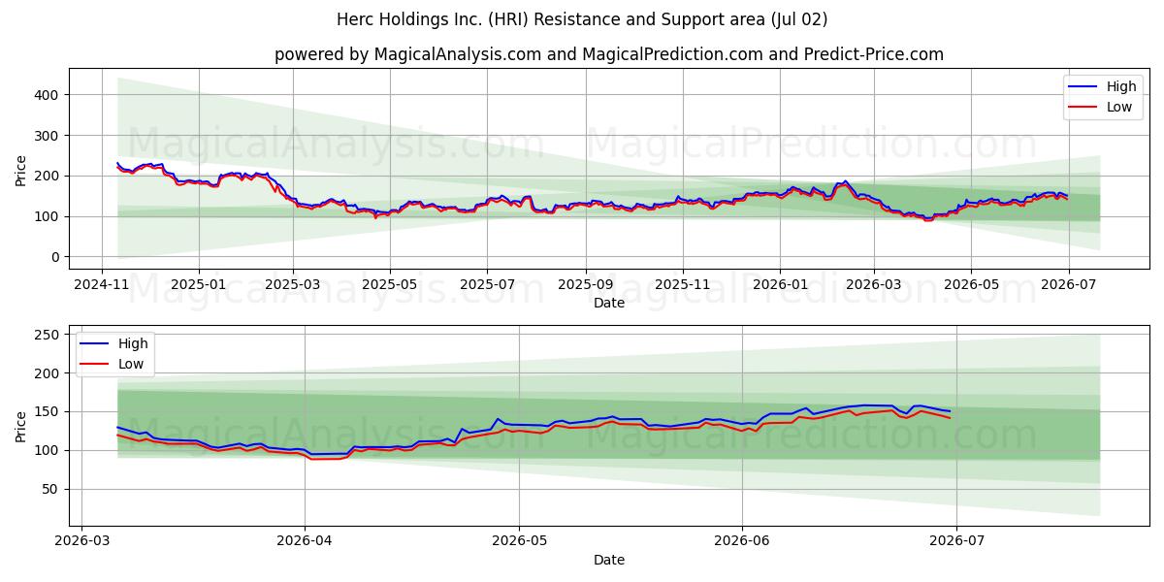Click the bottom chart's '2026-06' tick label
This screenshot has width=1164, height=582.
pos(742,542)
